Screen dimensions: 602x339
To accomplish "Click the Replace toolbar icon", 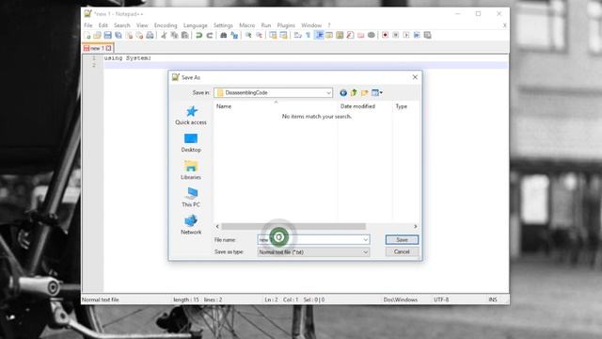I will click(234, 36).
